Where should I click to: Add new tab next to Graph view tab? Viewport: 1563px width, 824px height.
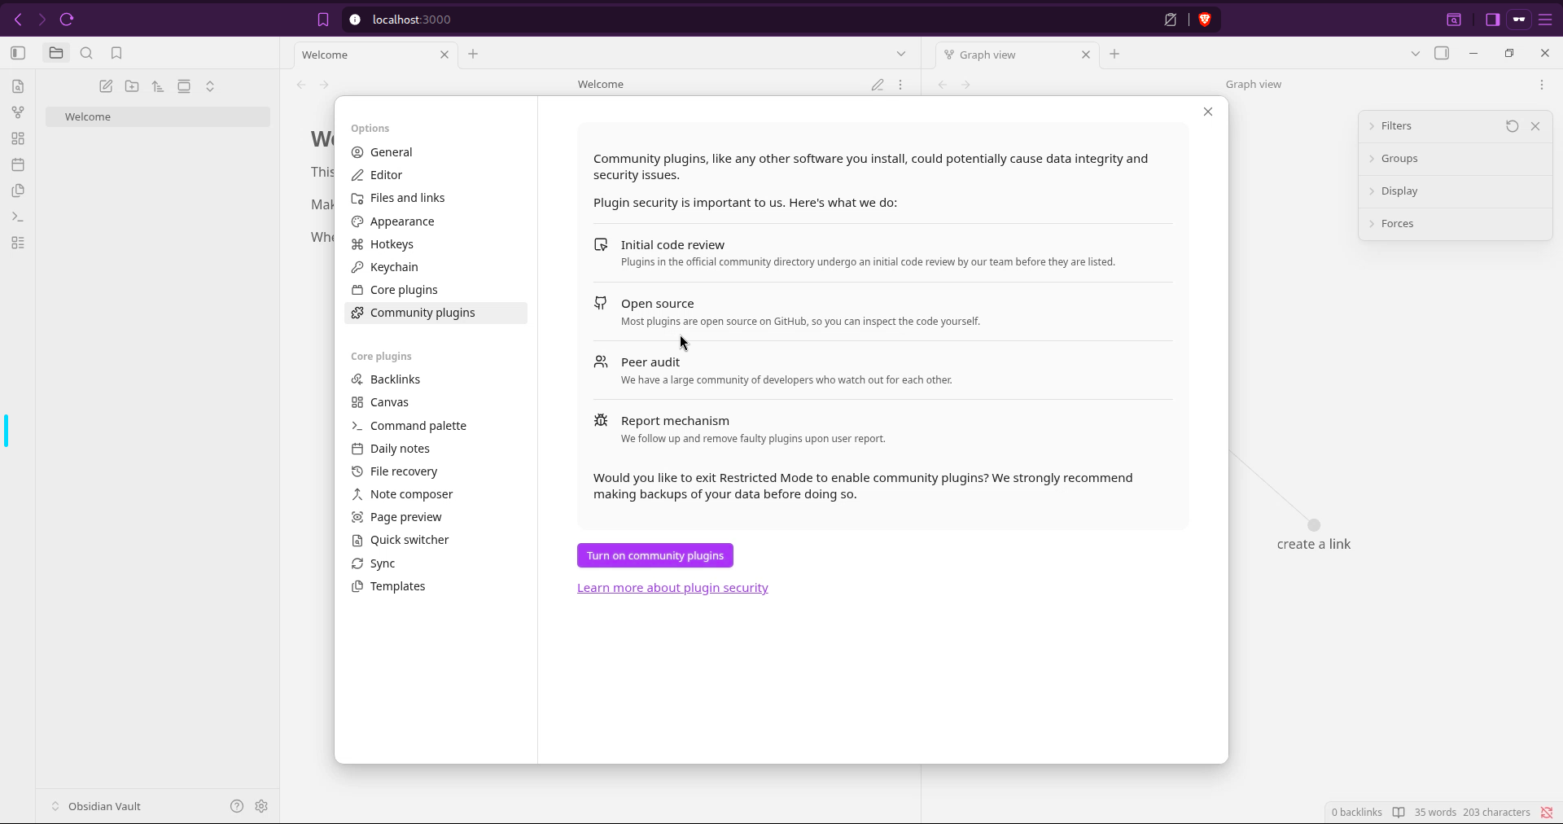1114,54
